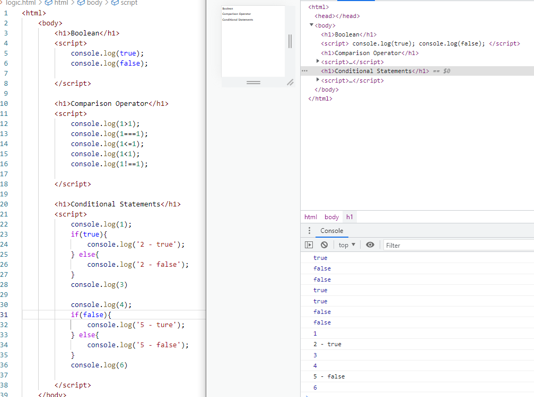Image resolution: width=534 pixels, height=397 pixels.
Task: Open the top JavaScript context dropdown
Action: (x=347, y=245)
